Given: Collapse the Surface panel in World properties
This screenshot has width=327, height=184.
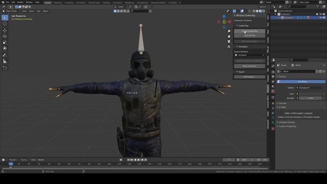Looking at the screenshot, I should pos(282,77).
